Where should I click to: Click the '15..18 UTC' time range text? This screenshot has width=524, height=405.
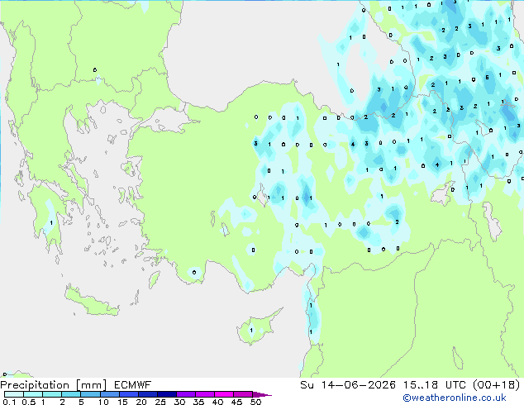coord(435,385)
